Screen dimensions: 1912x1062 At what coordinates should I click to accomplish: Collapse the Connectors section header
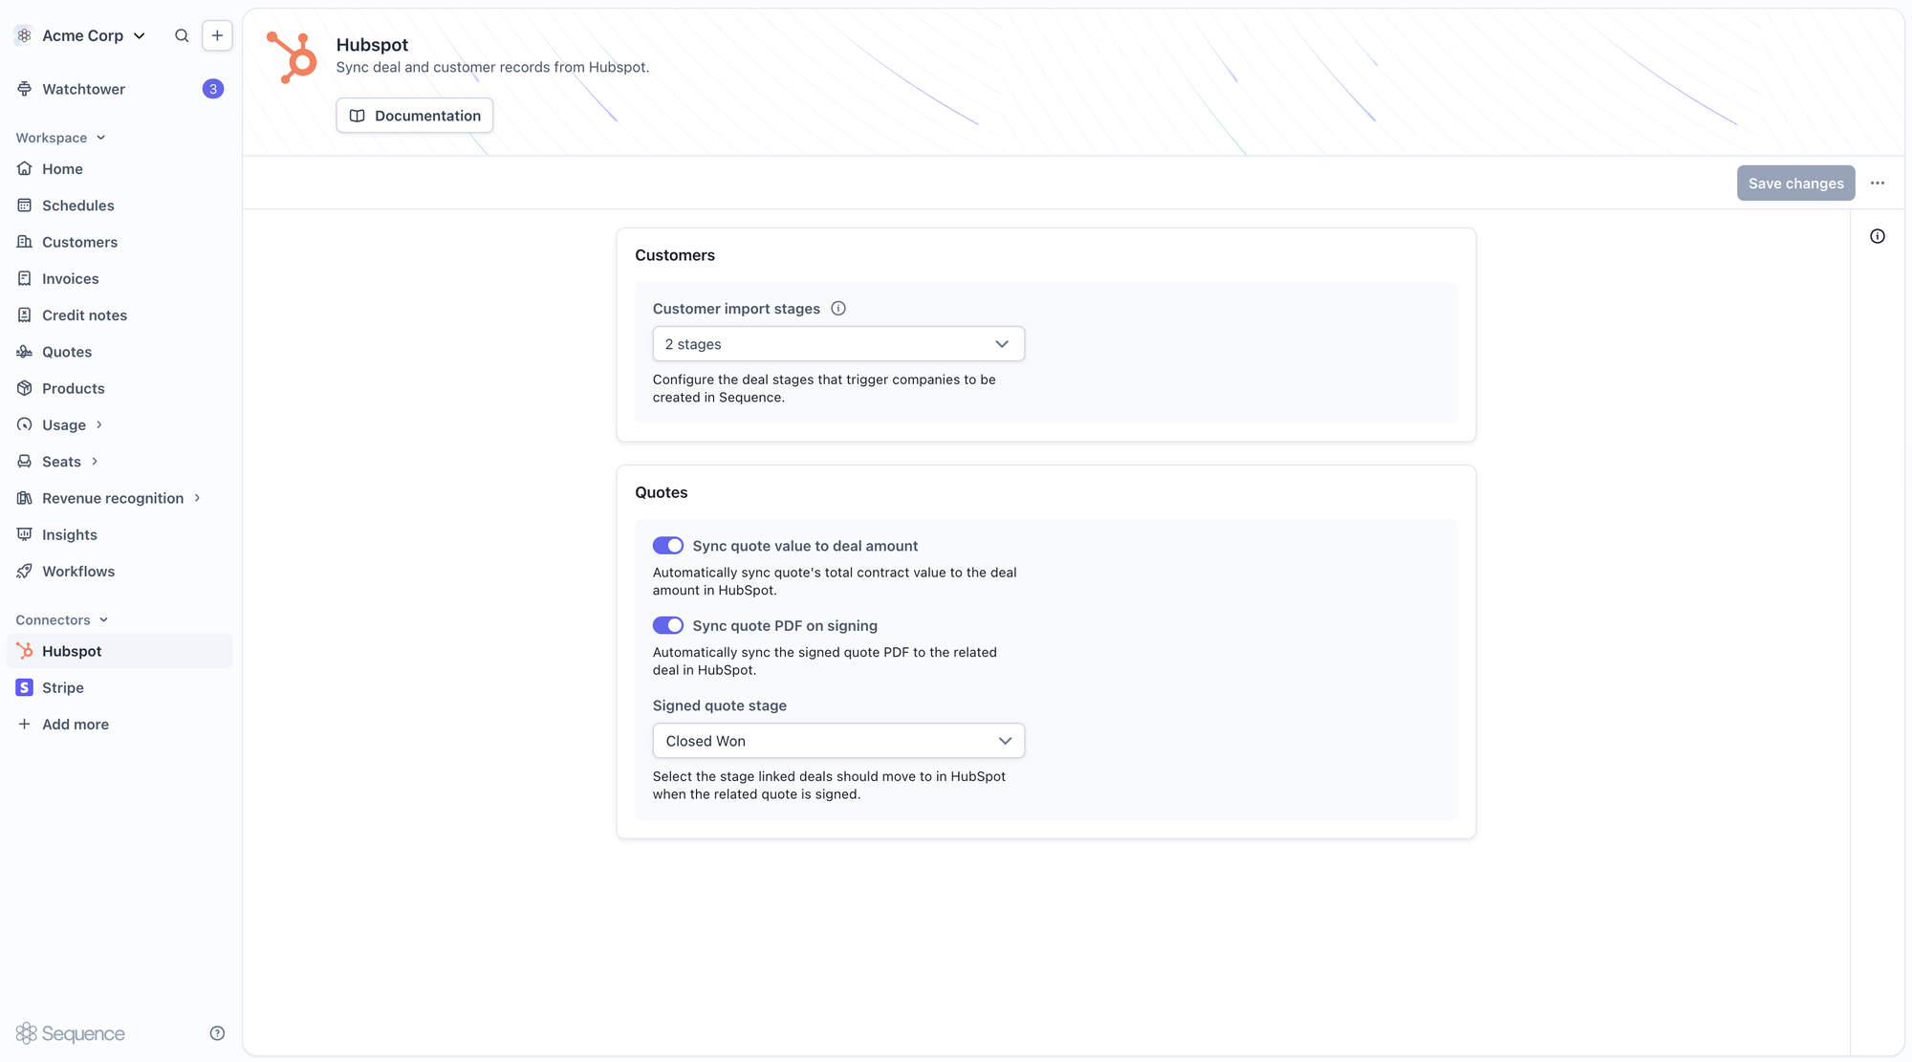[62, 619]
